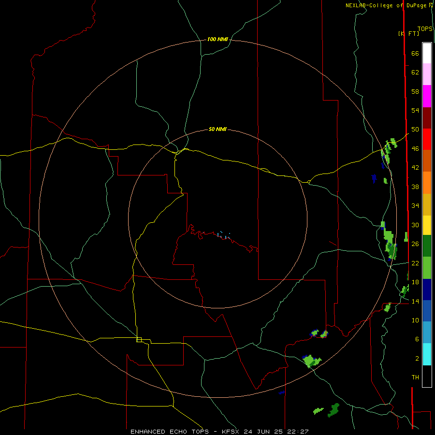Click the magenta legend swatch
This screenshot has height=435, width=435.
click(x=427, y=96)
